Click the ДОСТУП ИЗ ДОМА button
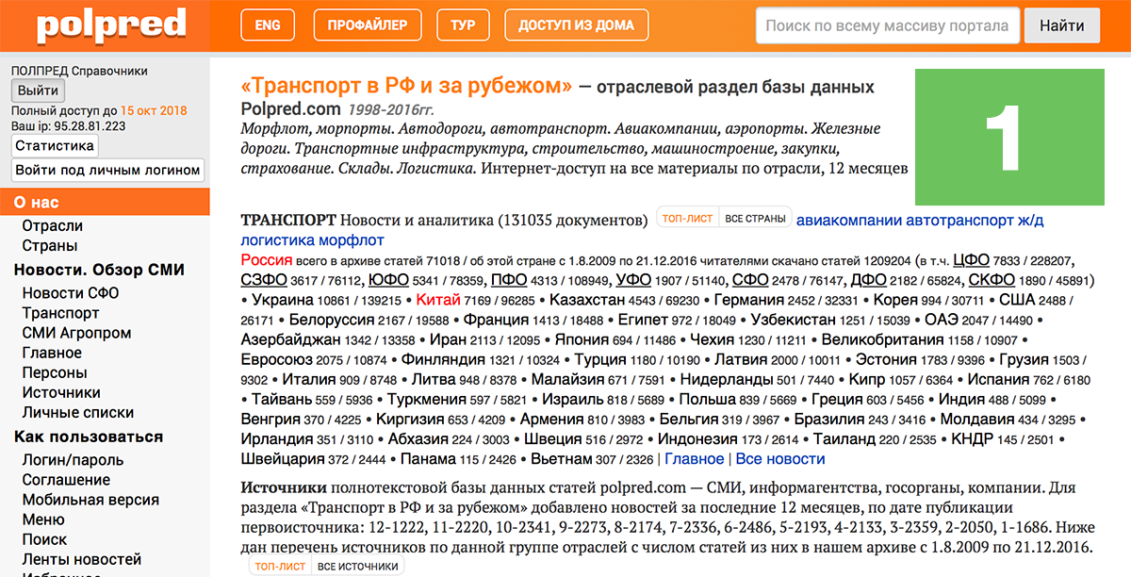Image resolution: width=1131 pixels, height=577 pixels. tap(577, 25)
